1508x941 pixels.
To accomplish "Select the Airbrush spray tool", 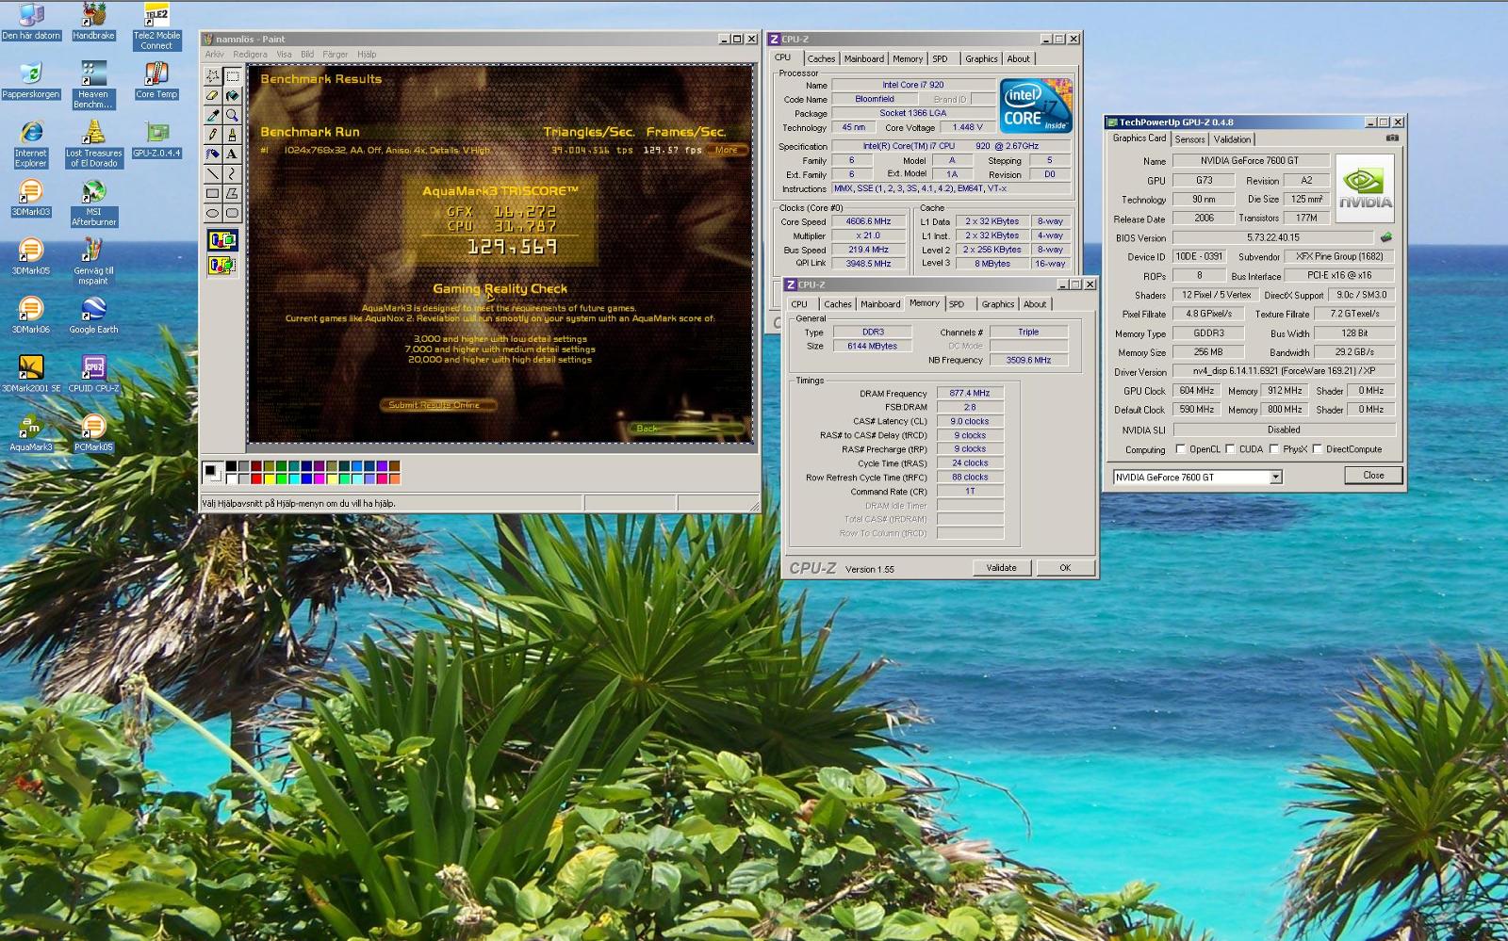I will coord(213,154).
